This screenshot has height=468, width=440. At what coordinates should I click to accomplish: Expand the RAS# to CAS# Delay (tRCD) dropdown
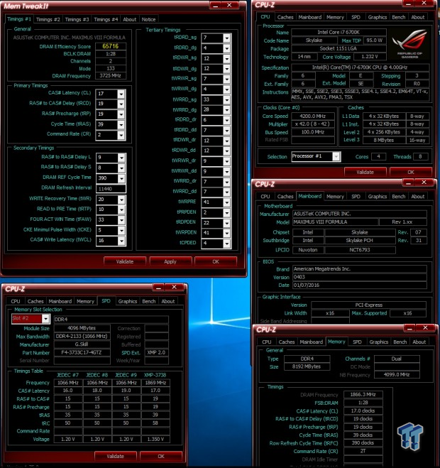click(121, 104)
